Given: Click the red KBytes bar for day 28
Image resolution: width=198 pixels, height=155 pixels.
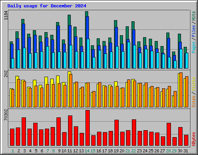Looking at the screenshot, I should point(169,134).
